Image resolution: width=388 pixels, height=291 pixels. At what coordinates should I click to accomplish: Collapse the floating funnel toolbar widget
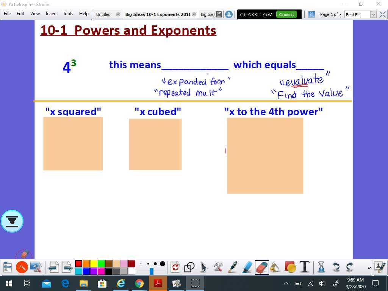pyautogui.click(x=13, y=221)
